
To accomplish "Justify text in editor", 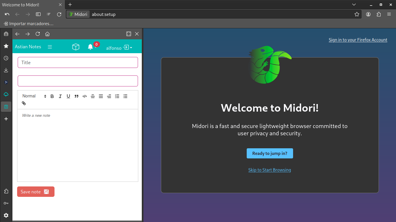I will point(101,96).
